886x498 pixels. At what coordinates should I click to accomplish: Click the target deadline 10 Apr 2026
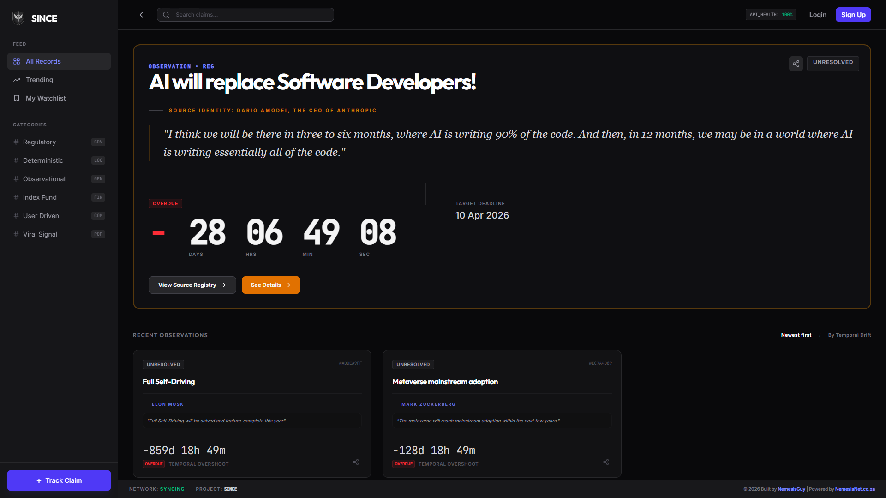pyautogui.click(x=482, y=215)
